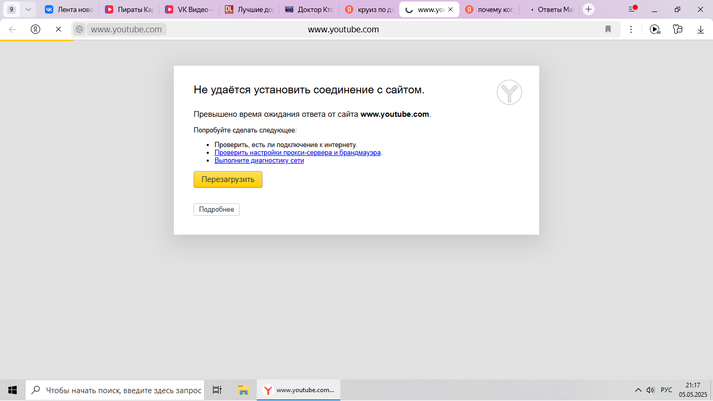Click the Windows taskbar search box
Screen dimensions: 713x401
click(115, 390)
